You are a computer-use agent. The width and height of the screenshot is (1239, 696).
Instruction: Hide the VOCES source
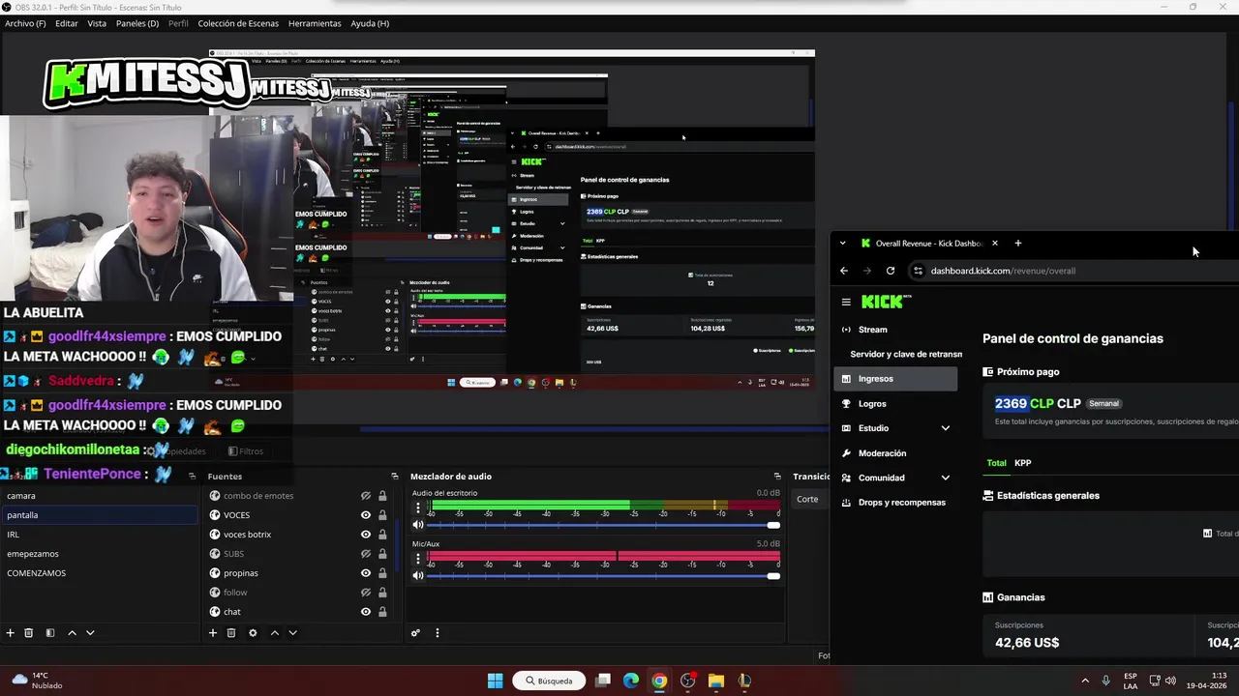point(366,515)
